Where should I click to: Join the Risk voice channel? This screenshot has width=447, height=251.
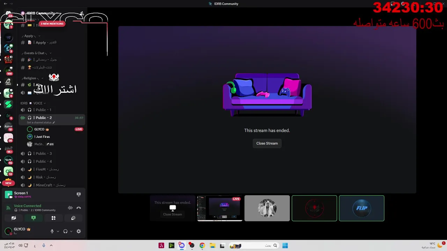[x=52, y=177]
